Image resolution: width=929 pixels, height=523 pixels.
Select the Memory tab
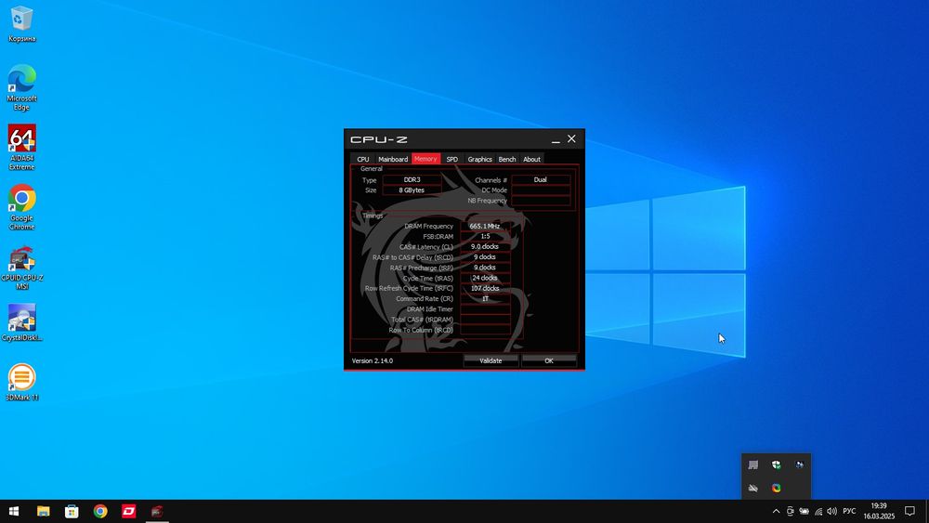click(x=425, y=159)
